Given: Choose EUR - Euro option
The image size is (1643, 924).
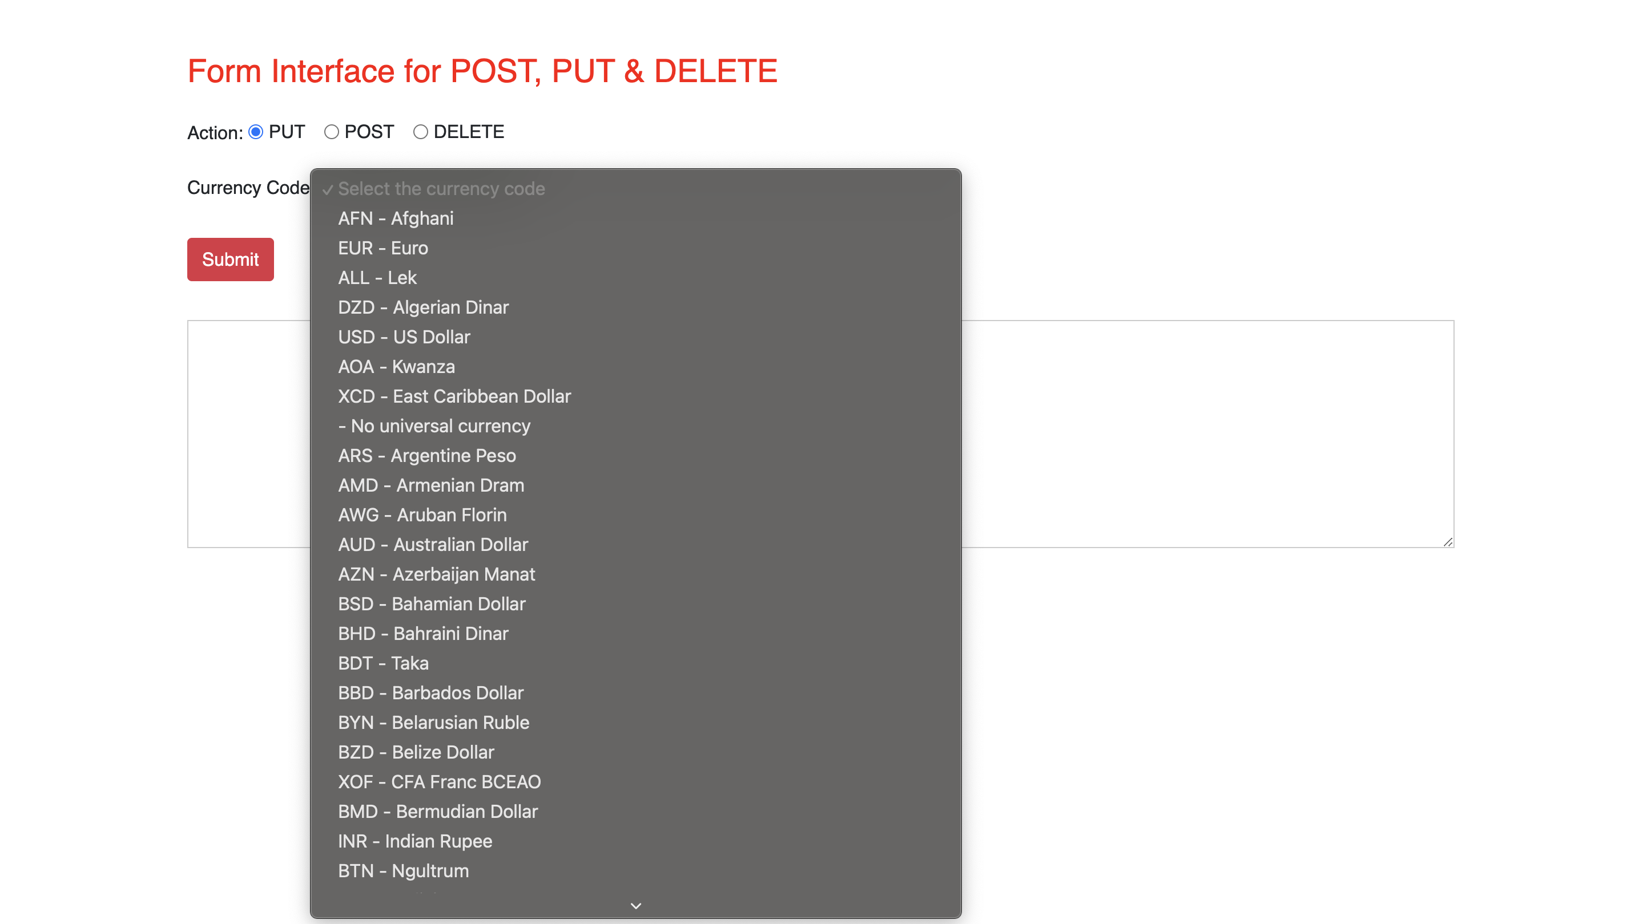Looking at the screenshot, I should 635,248.
